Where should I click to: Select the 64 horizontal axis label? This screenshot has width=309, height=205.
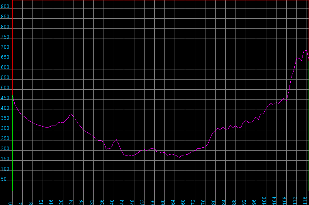click(173, 202)
